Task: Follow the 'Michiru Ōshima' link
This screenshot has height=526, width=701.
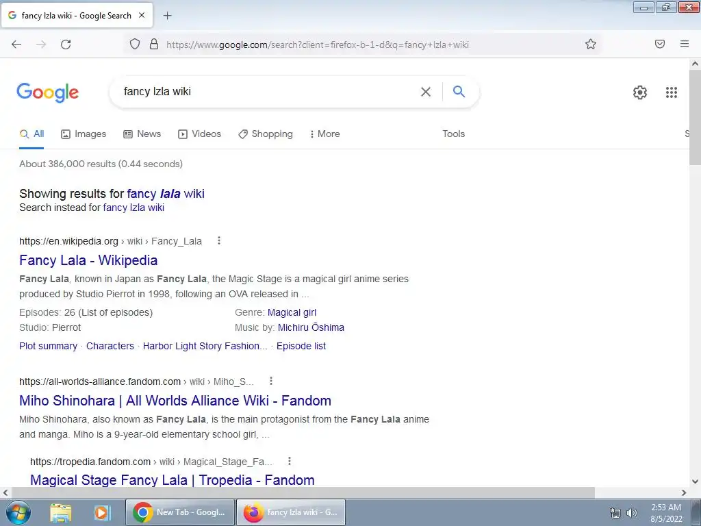Action: [x=311, y=327]
